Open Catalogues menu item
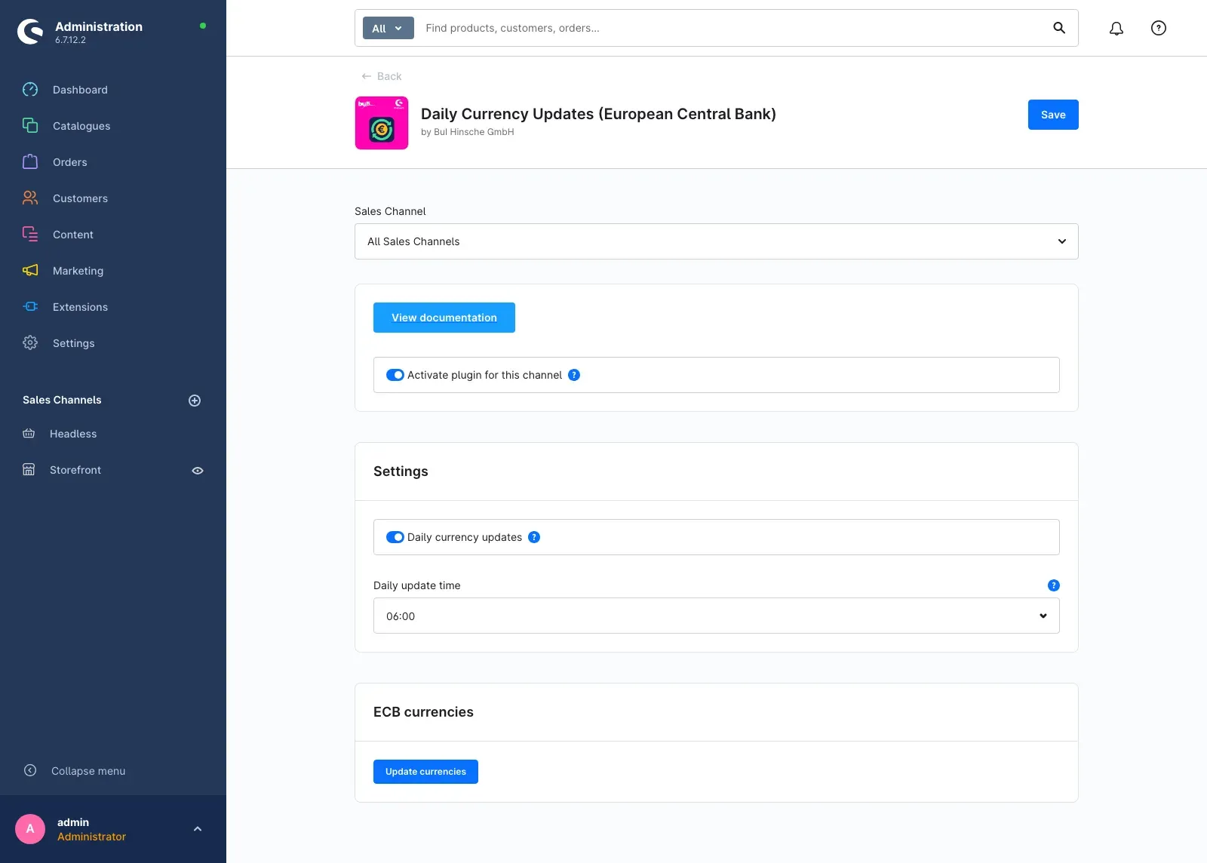The width and height of the screenshot is (1207, 863). (x=81, y=126)
